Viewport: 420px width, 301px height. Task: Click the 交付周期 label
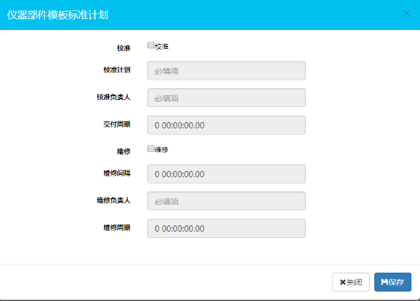(117, 124)
